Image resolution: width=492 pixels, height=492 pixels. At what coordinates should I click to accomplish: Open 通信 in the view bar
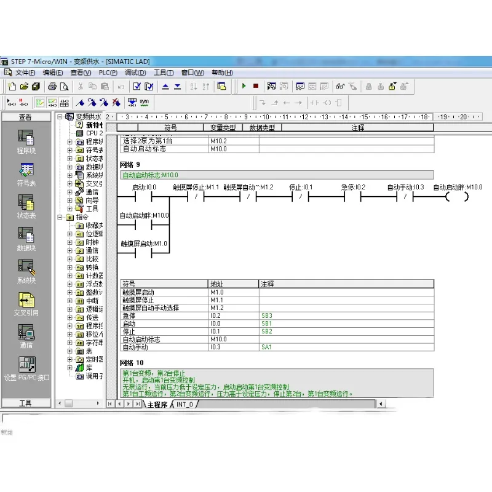[26, 336]
